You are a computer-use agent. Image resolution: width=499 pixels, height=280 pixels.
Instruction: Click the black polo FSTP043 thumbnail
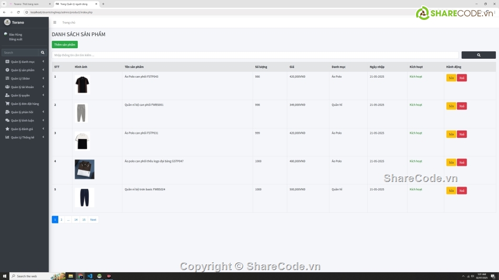tap(82, 84)
